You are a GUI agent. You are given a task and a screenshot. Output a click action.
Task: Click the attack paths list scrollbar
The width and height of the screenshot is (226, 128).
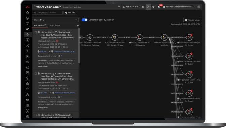click(x=79, y=45)
